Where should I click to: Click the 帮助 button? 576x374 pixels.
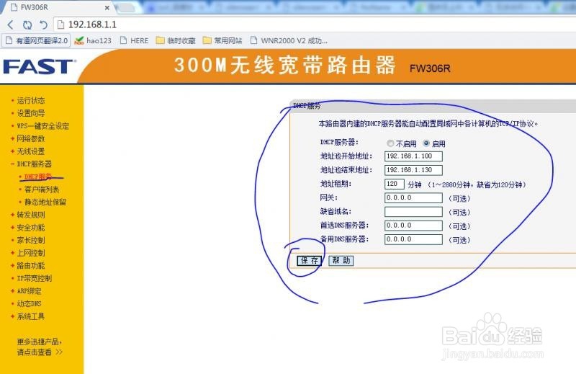[341, 261]
